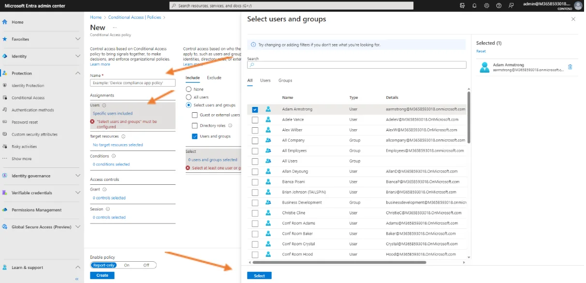Switch to the Groups tab
586x283 pixels.
(285, 80)
